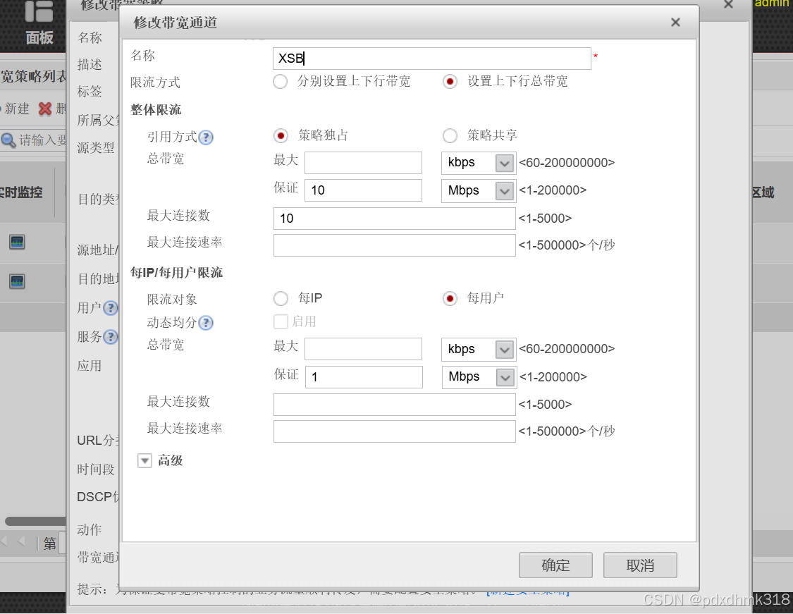This screenshot has width=793, height=614.
Task: Click the help icon next to 动态均分
Action: tap(206, 323)
